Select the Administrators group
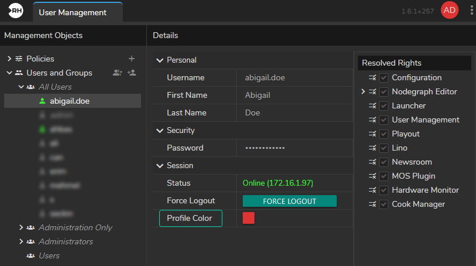The image size is (476, 266). (66, 241)
